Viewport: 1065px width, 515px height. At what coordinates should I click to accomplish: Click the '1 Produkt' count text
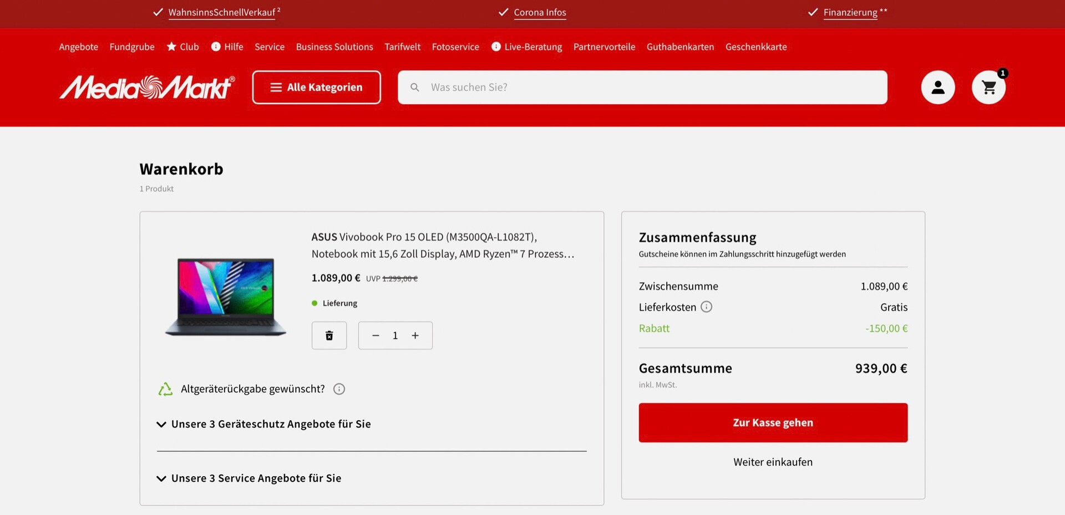click(x=156, y=188)
